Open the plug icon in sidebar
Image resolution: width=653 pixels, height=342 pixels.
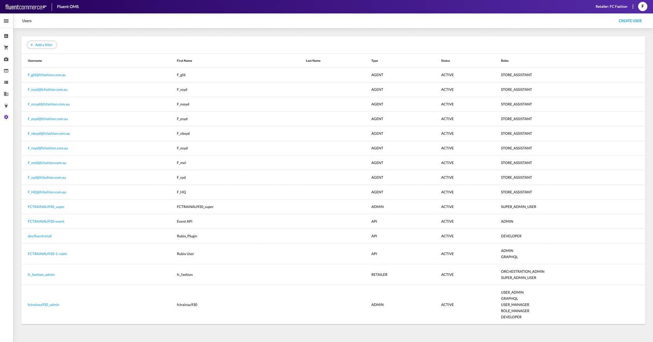6,106
